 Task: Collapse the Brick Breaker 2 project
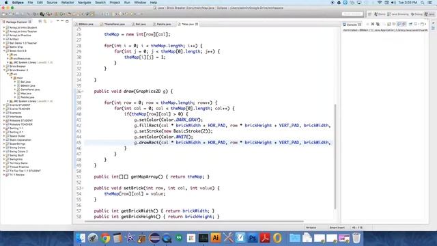tap(4, 70)
